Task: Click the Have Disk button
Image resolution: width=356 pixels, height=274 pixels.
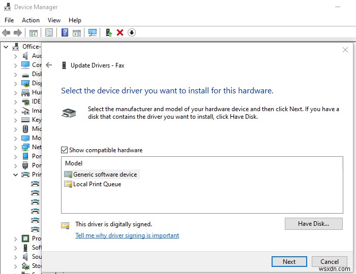Action: [x=313, y=224]
